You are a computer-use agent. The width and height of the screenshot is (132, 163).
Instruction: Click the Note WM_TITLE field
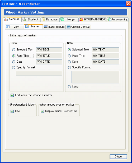(105, 56)
